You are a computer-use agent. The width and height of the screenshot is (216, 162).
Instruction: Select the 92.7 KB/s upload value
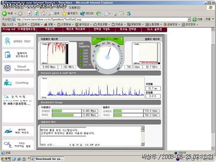[x=152, y=67]
